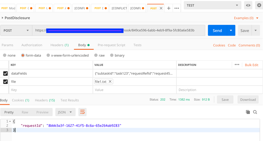Click the requestId value string
The image size is (263, 141).
pos(84,126)
